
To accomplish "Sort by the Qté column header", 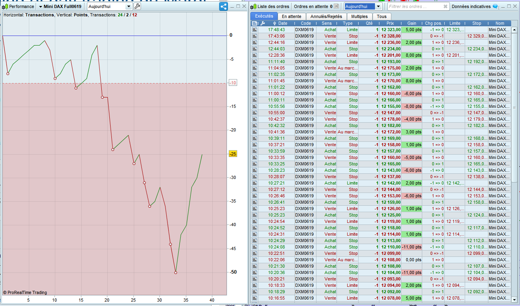I will tap(369, 23).
